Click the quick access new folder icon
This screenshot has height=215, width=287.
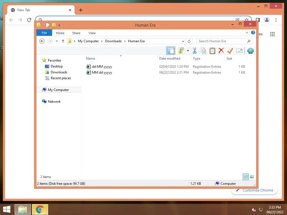click(x=54, y=25)
